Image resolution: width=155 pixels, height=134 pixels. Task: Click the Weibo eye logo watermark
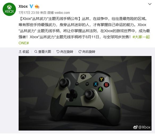[x=135, y=127]
